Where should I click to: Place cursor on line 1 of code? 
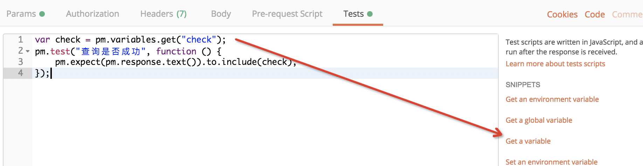click(130, 40)
